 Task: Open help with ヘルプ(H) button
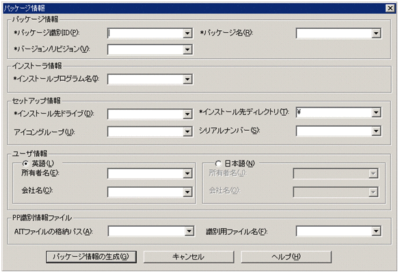(286, 257)
